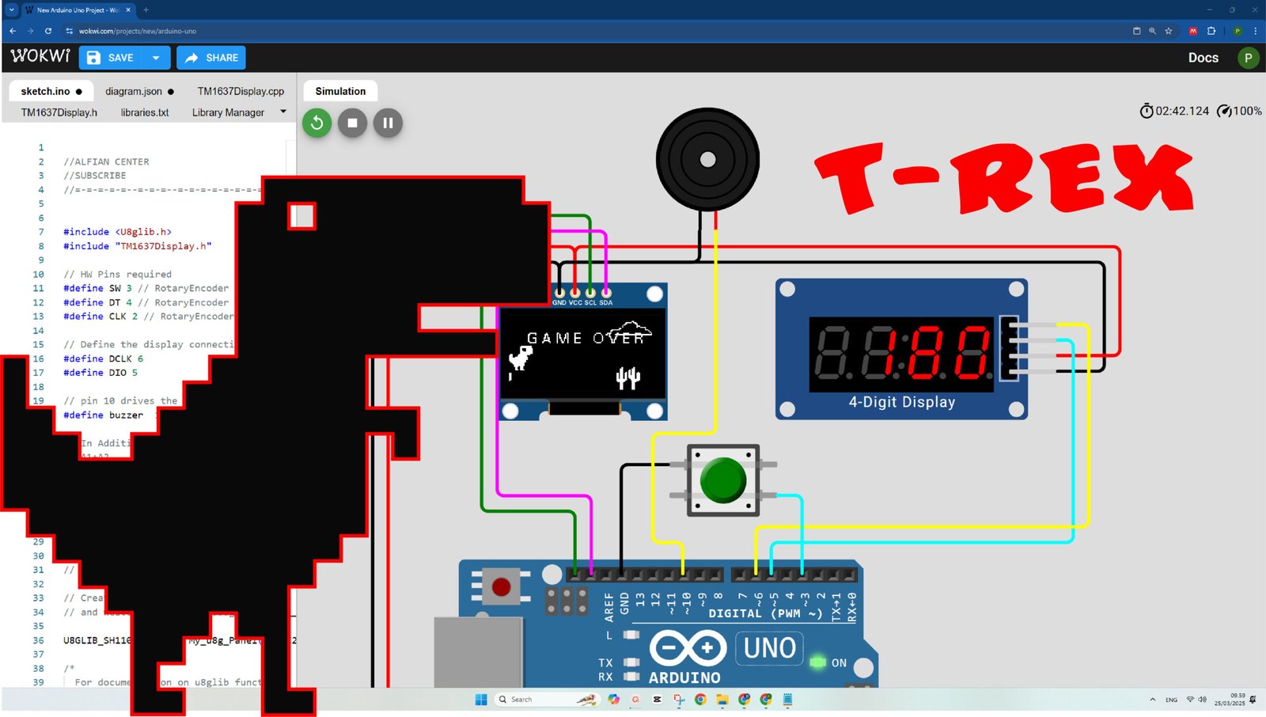Open the libraries.txt tab
The height and width of the screenshot is (717, 1266).
pos(145,112)
